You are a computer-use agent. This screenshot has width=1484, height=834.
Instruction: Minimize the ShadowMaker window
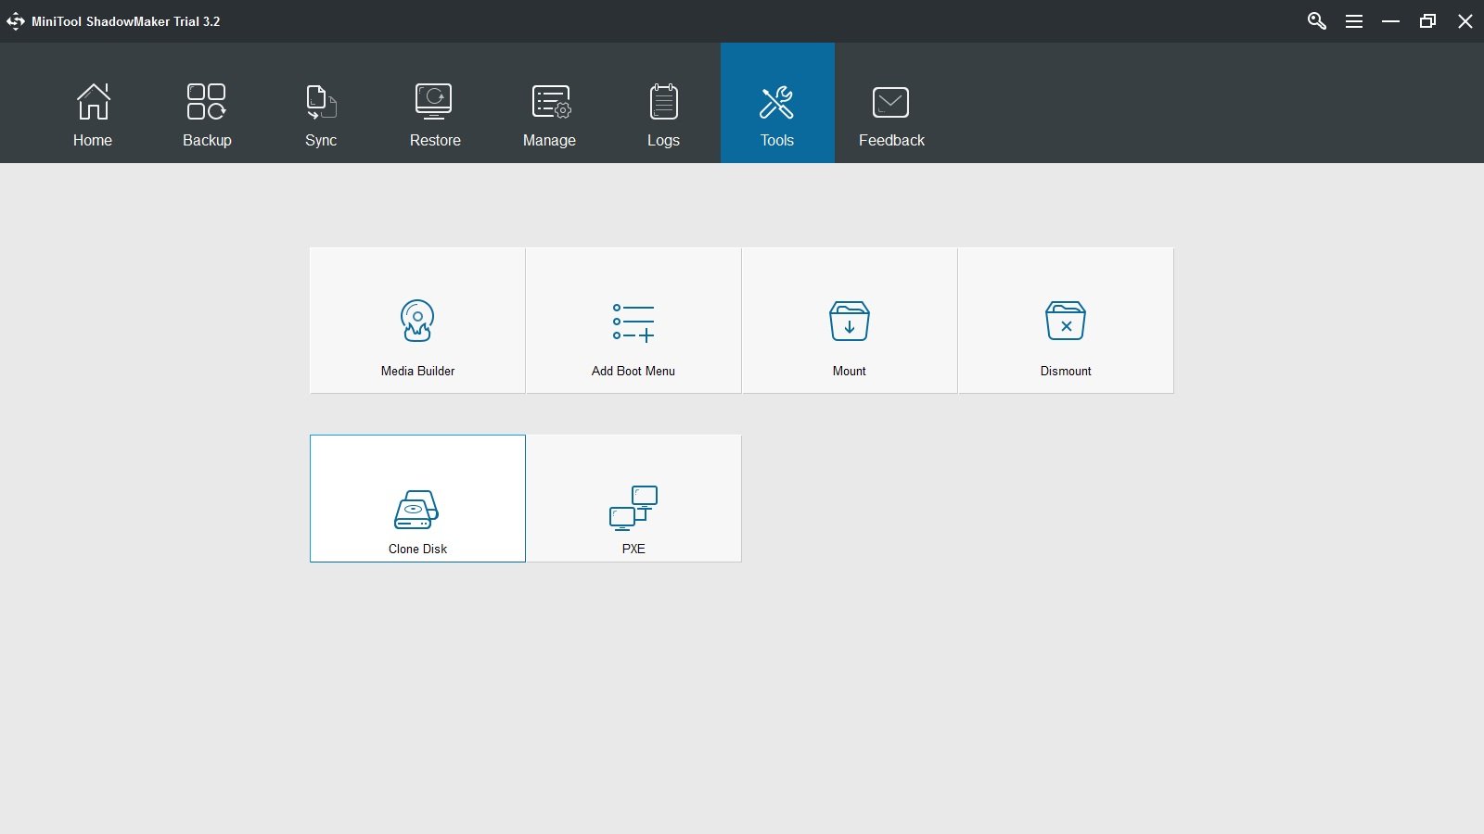pos(1390,21)
